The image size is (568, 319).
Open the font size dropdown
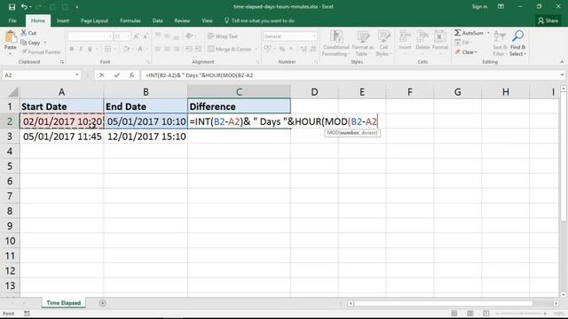point(128,36)
